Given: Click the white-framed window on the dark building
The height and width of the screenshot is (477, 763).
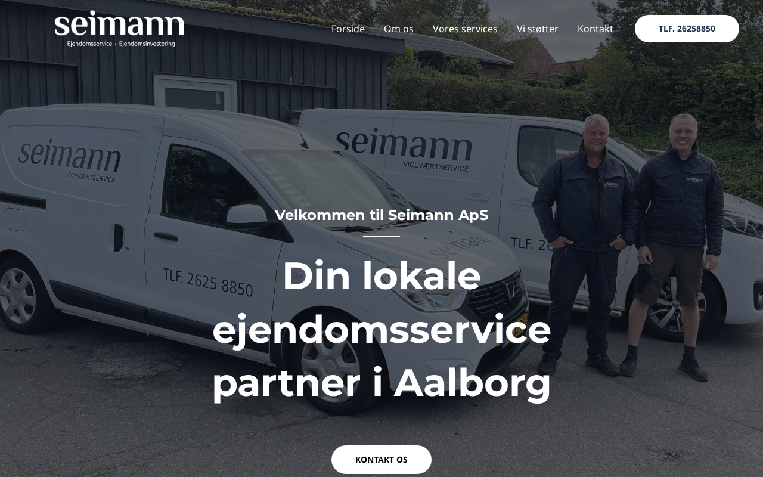Looking at the screenshot, I should click(x=196, y=93).
